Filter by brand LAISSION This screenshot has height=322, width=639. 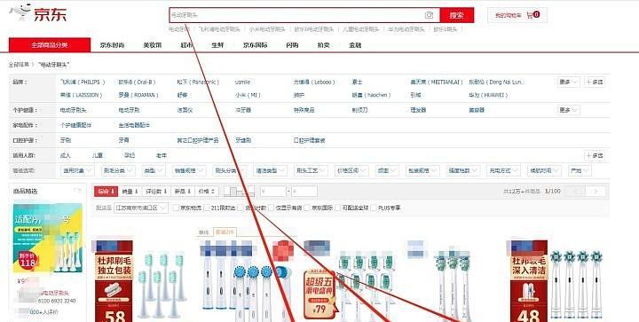pos(81,95)
